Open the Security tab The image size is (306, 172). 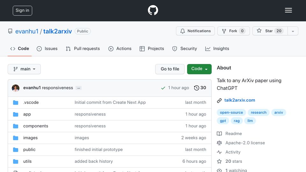click(x=185, y=48)
